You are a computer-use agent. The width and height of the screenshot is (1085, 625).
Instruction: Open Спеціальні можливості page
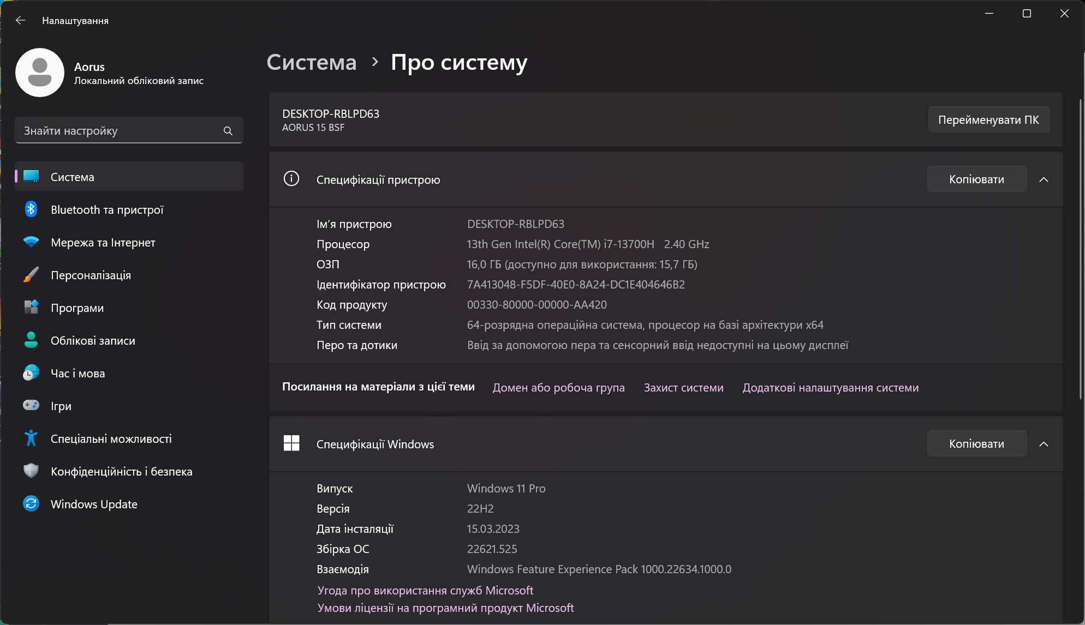click(x=129, y=438)
